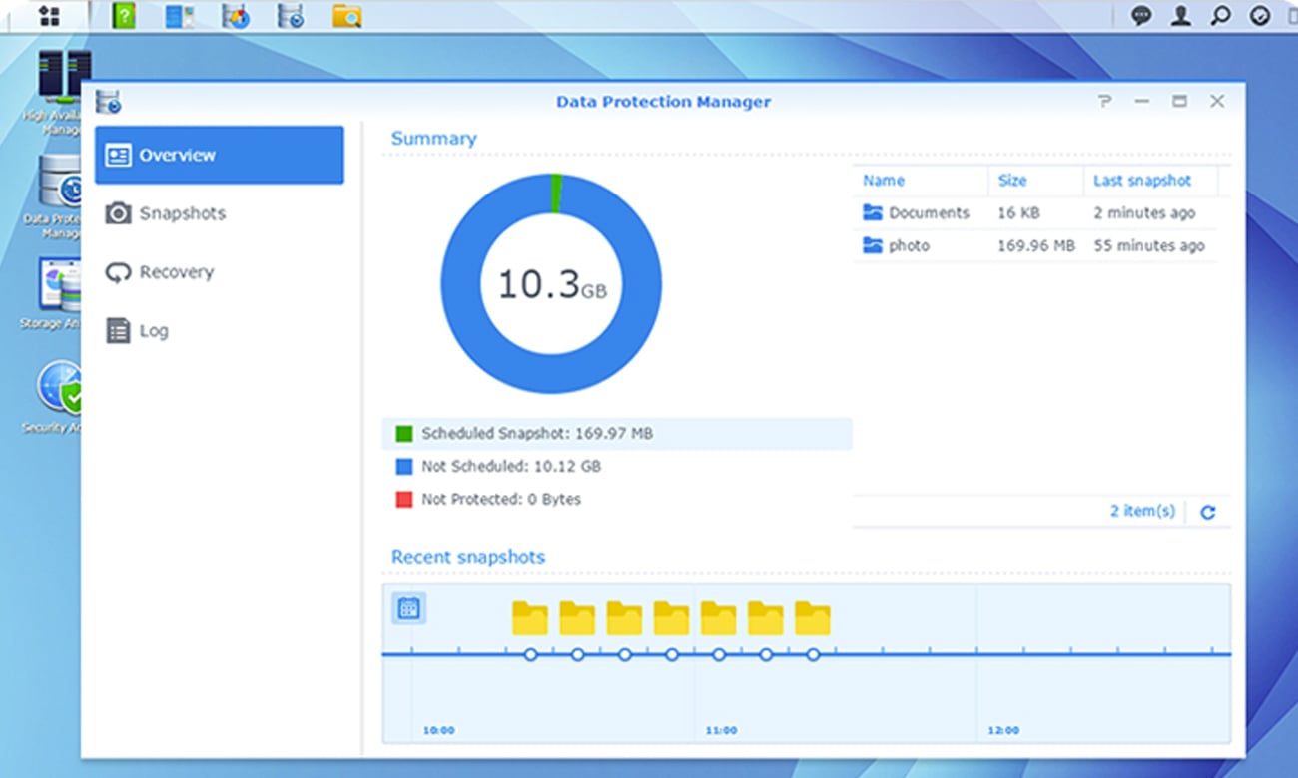Click the 11:00 timeline label
1298x778 pixels.
[x=721, y=731]
